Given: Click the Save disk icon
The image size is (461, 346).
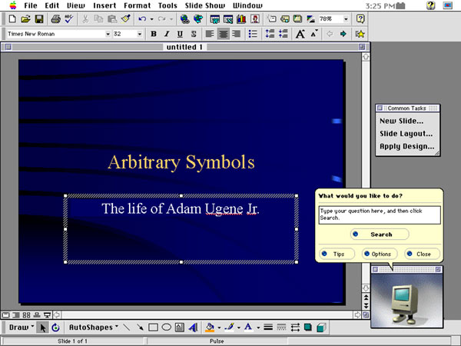Looking at the screenshot, I should (x=38, y=18).
